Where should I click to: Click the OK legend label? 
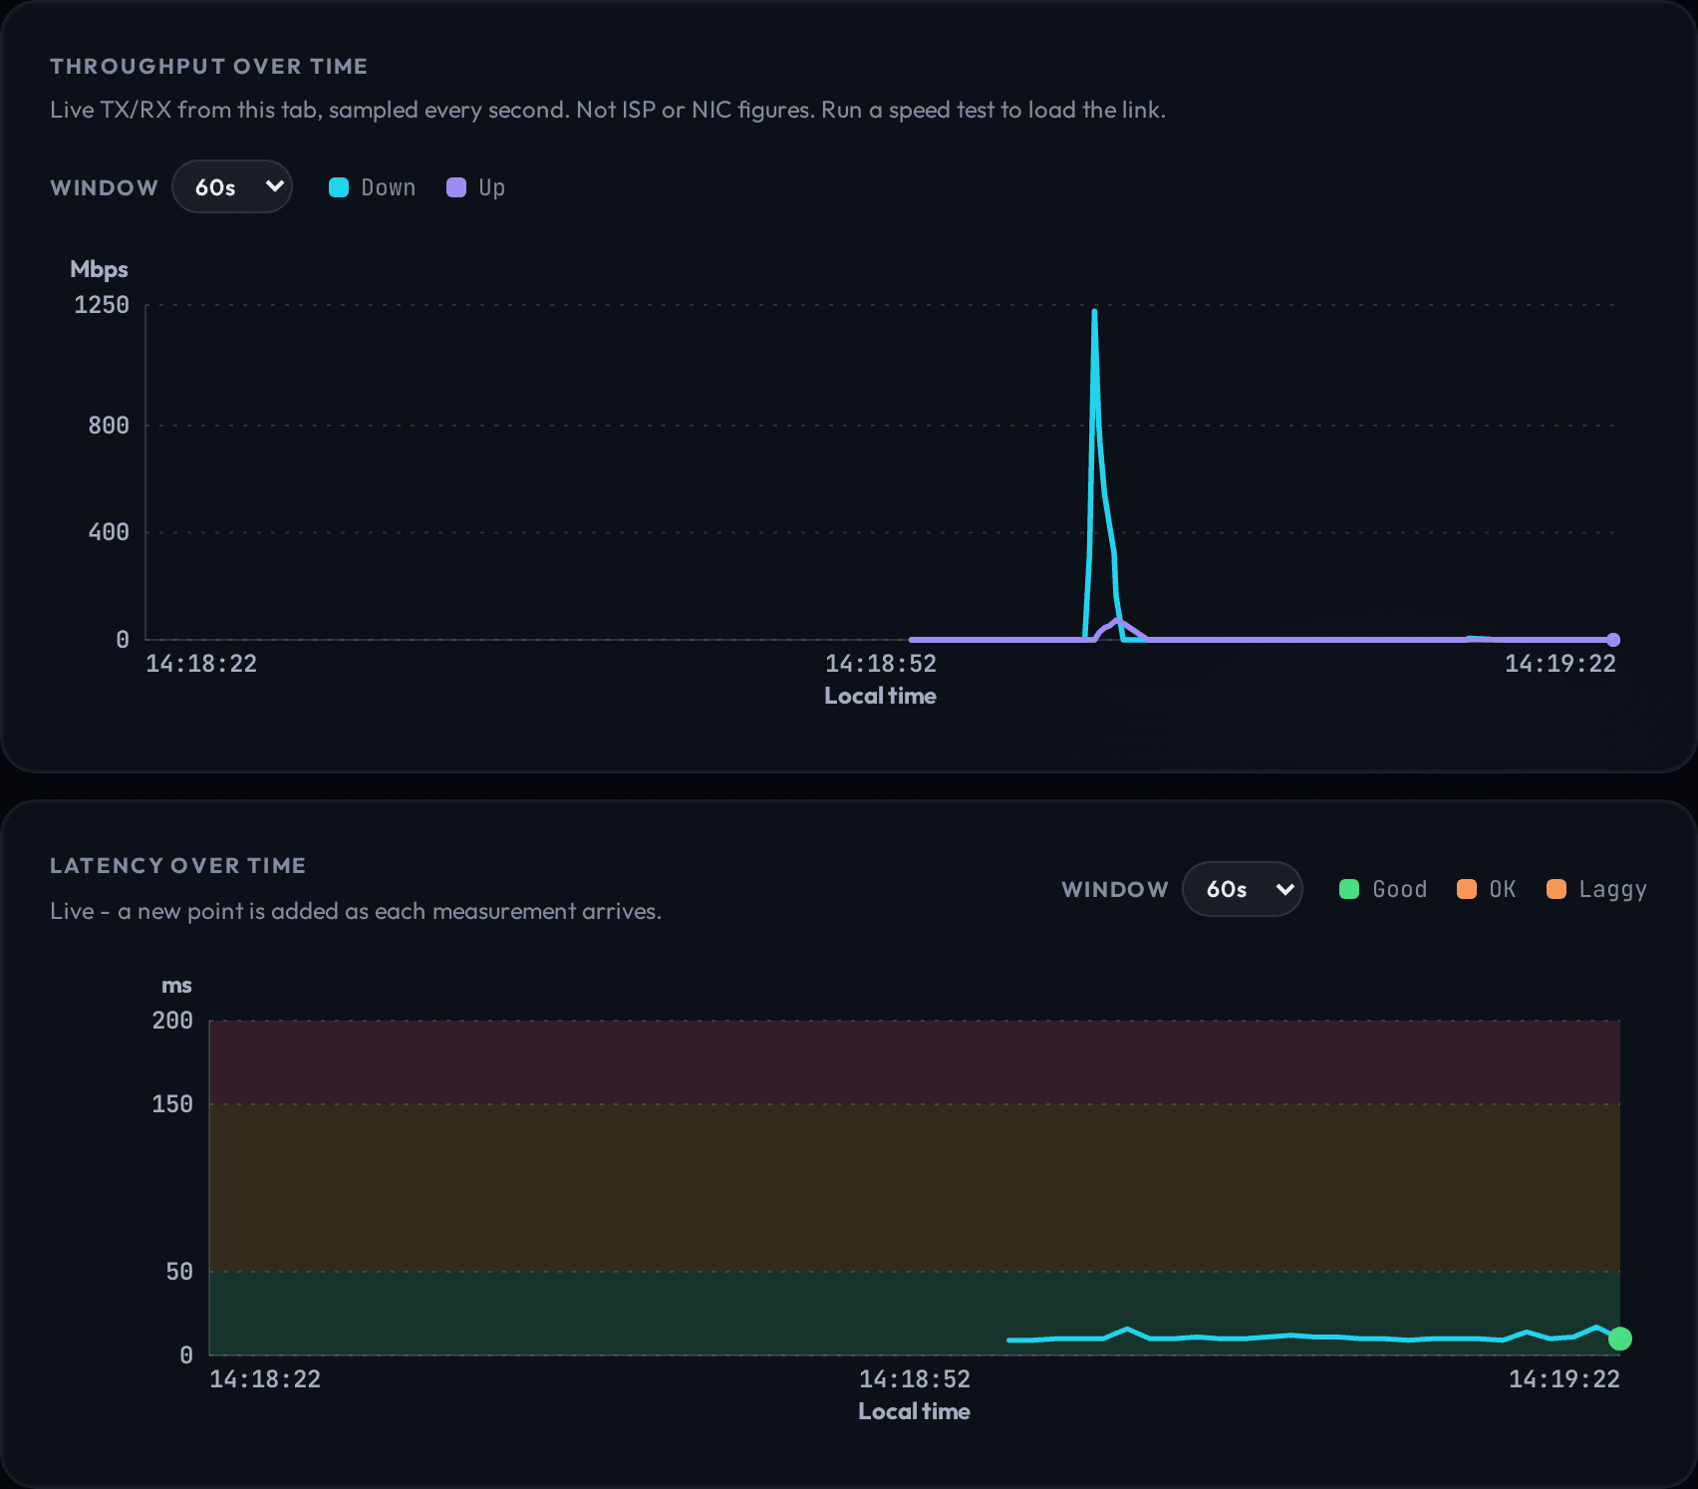tap(1503, 889)
